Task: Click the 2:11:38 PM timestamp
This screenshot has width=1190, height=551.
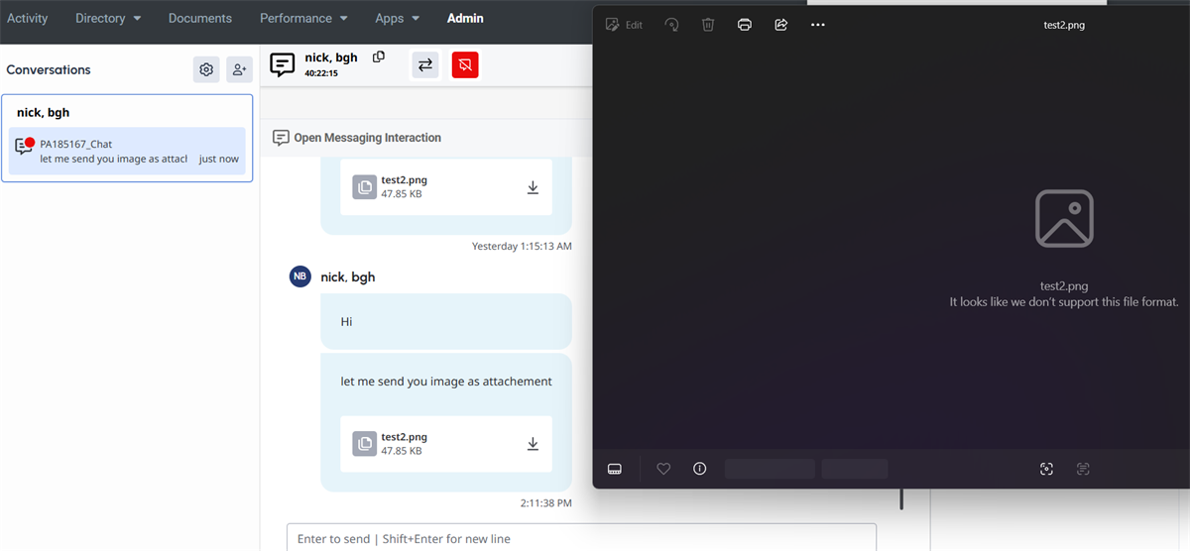Action: tap(546, 503)
